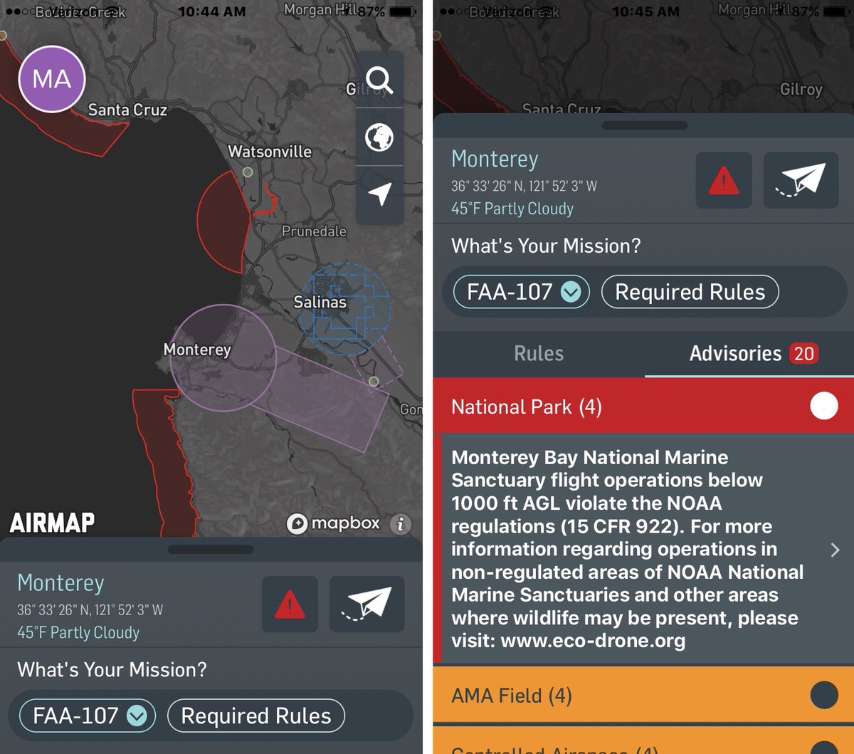This screenshot has height=754, width=854.
Task: Tap 45°F Partly Cloudy in left panel
Action: 78,632
